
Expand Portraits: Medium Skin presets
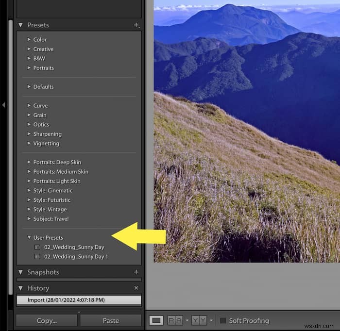29,171
